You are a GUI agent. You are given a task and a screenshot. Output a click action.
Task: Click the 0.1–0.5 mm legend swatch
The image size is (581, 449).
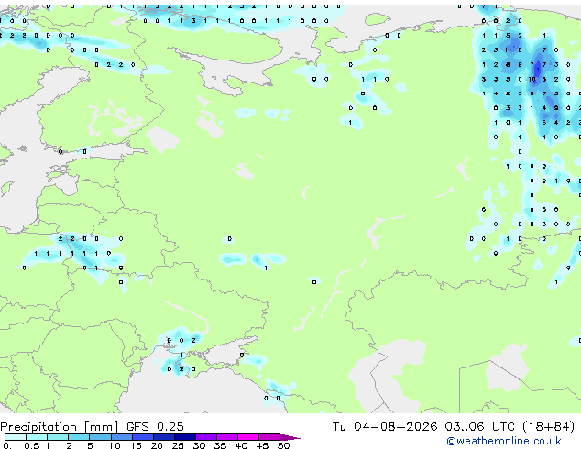[16, 437]
